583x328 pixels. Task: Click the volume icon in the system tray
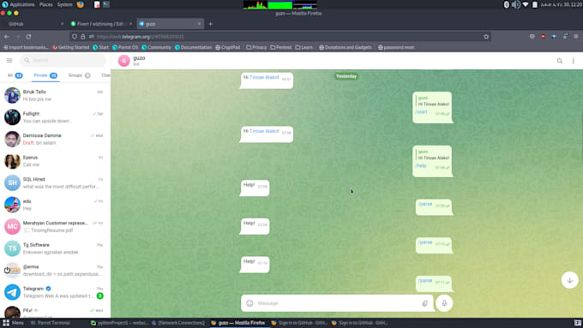click(x=516, y=4)
